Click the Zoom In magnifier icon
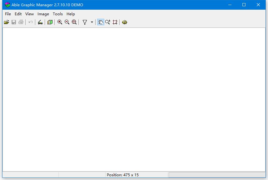 [x=60, y=22]
